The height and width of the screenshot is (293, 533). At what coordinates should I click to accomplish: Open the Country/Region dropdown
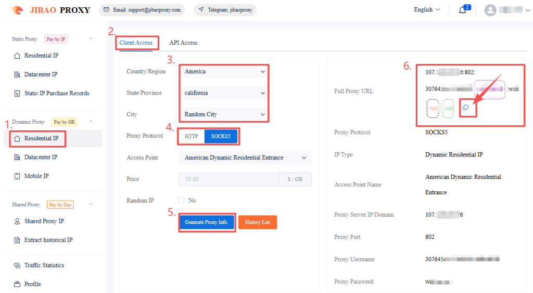224,72
